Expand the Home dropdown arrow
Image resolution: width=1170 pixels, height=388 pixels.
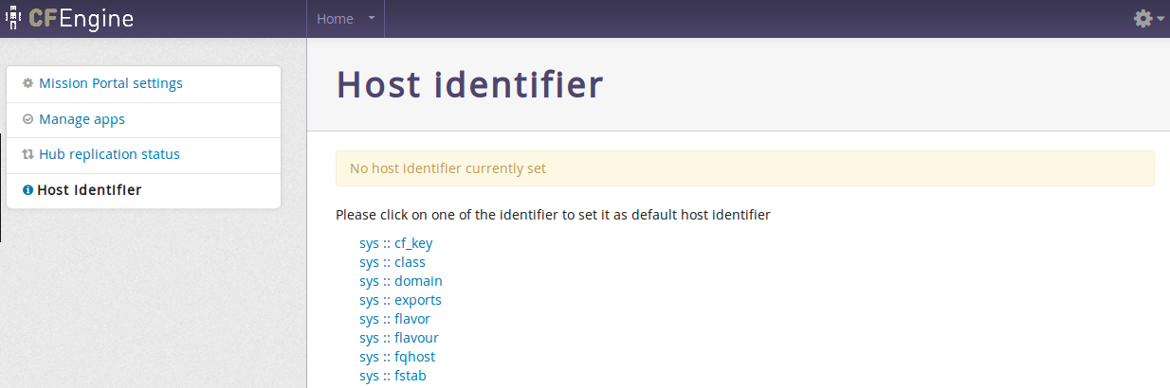coord(372,19)
